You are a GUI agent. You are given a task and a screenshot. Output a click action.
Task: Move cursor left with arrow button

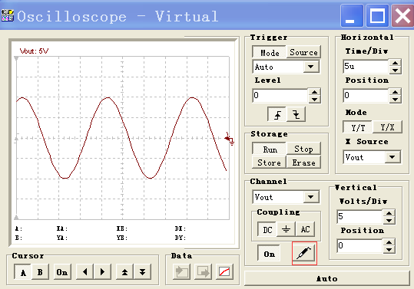click(84, 271)
